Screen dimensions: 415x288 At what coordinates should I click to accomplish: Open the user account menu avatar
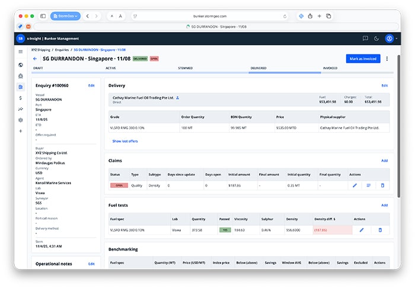coord(390,39)
